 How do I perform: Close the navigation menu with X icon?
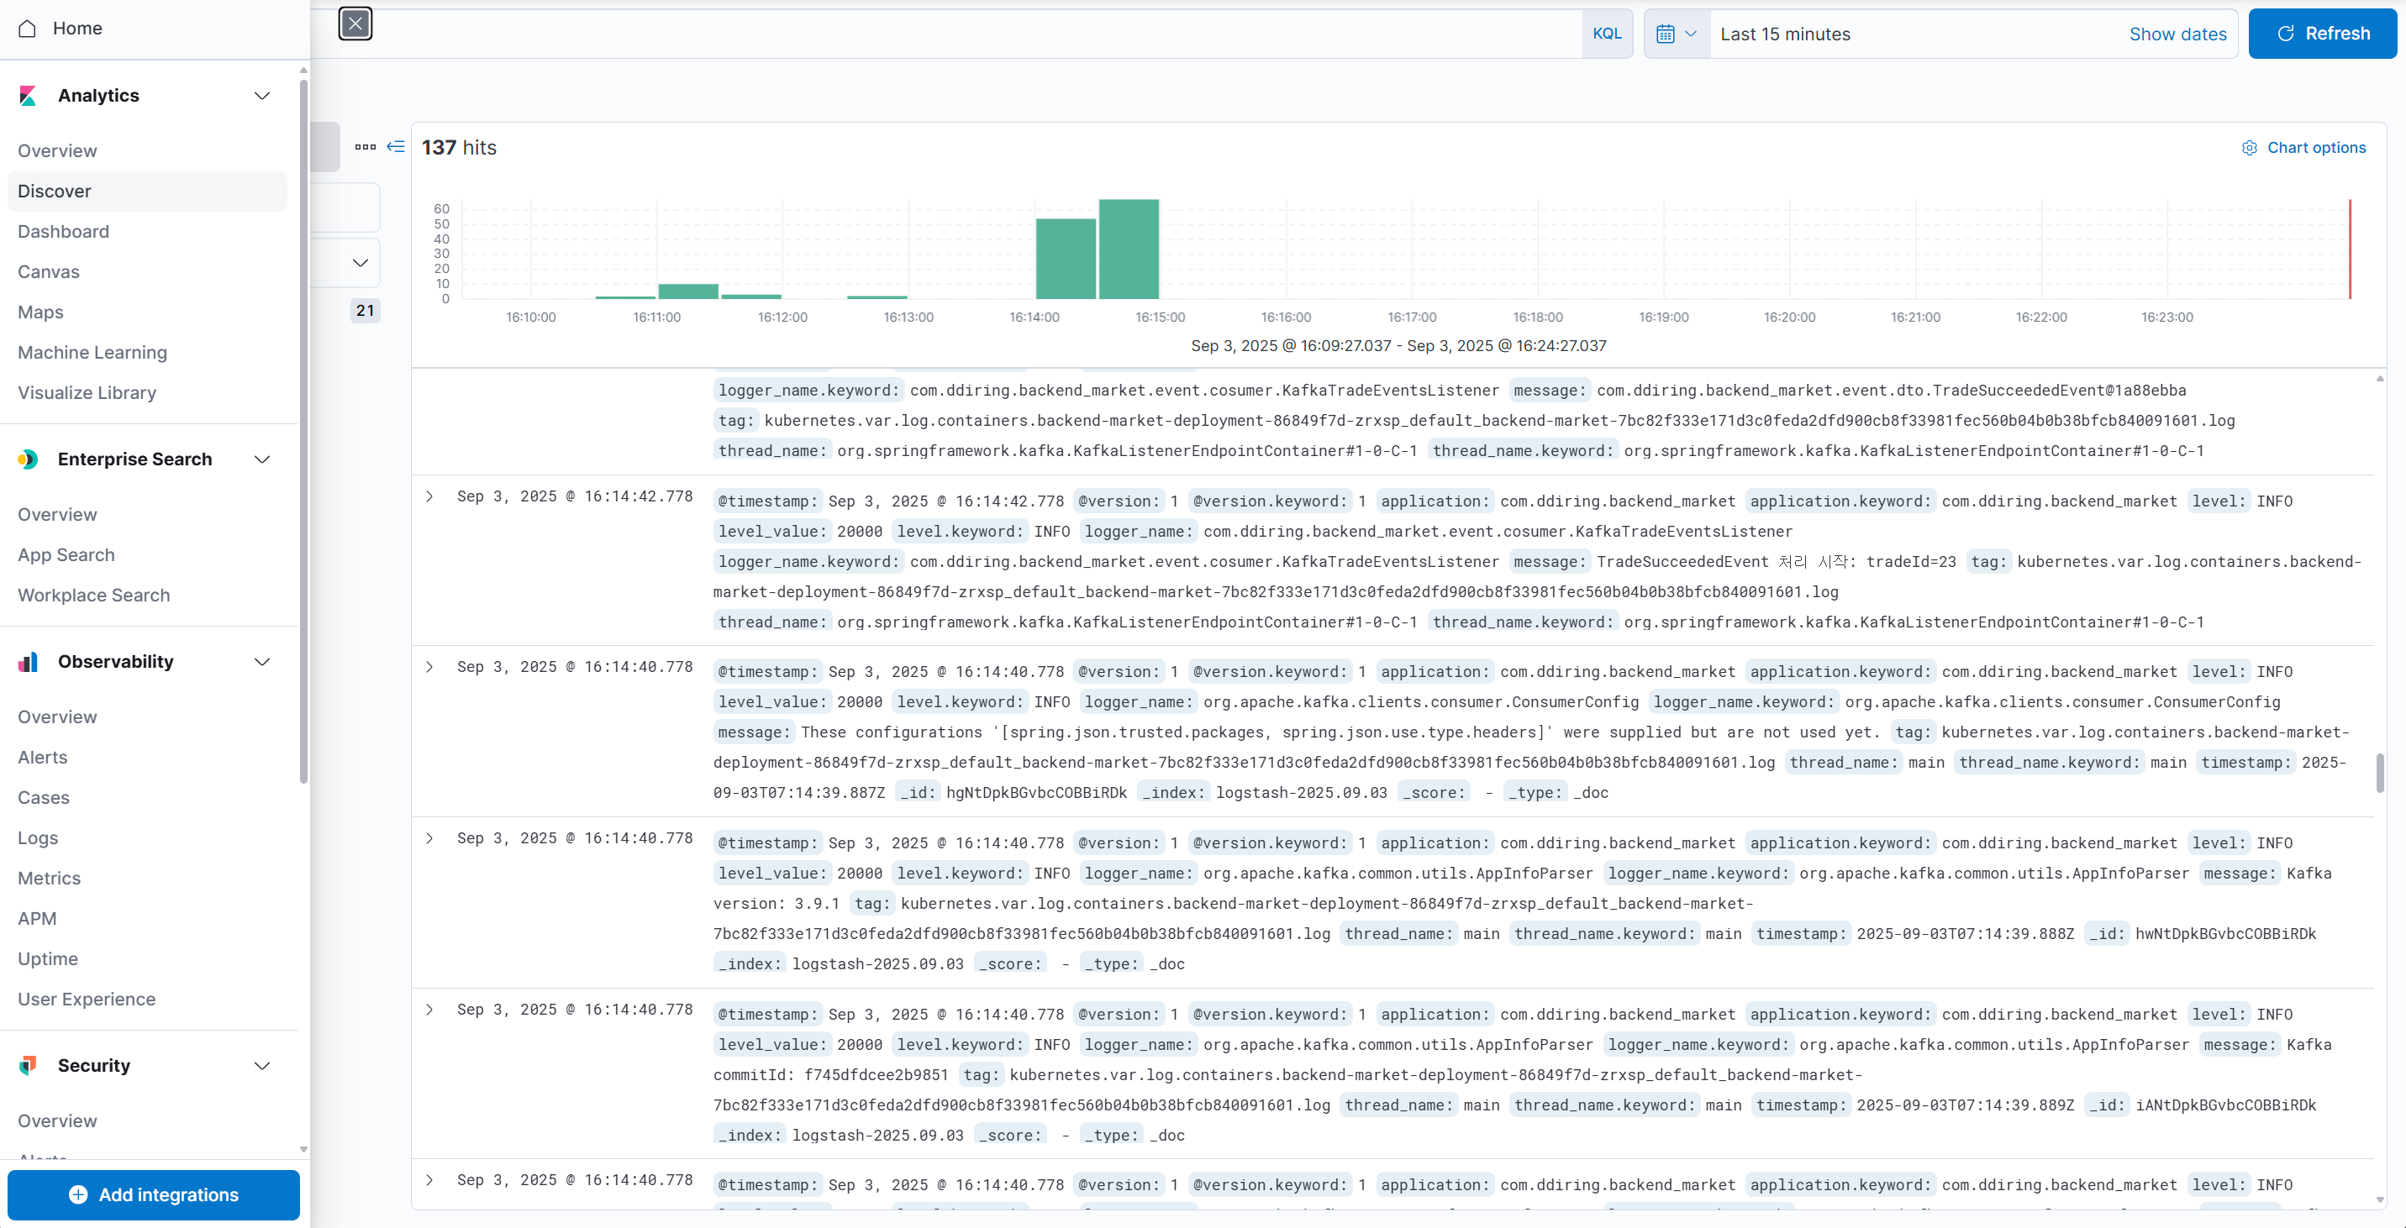point(355,24)
